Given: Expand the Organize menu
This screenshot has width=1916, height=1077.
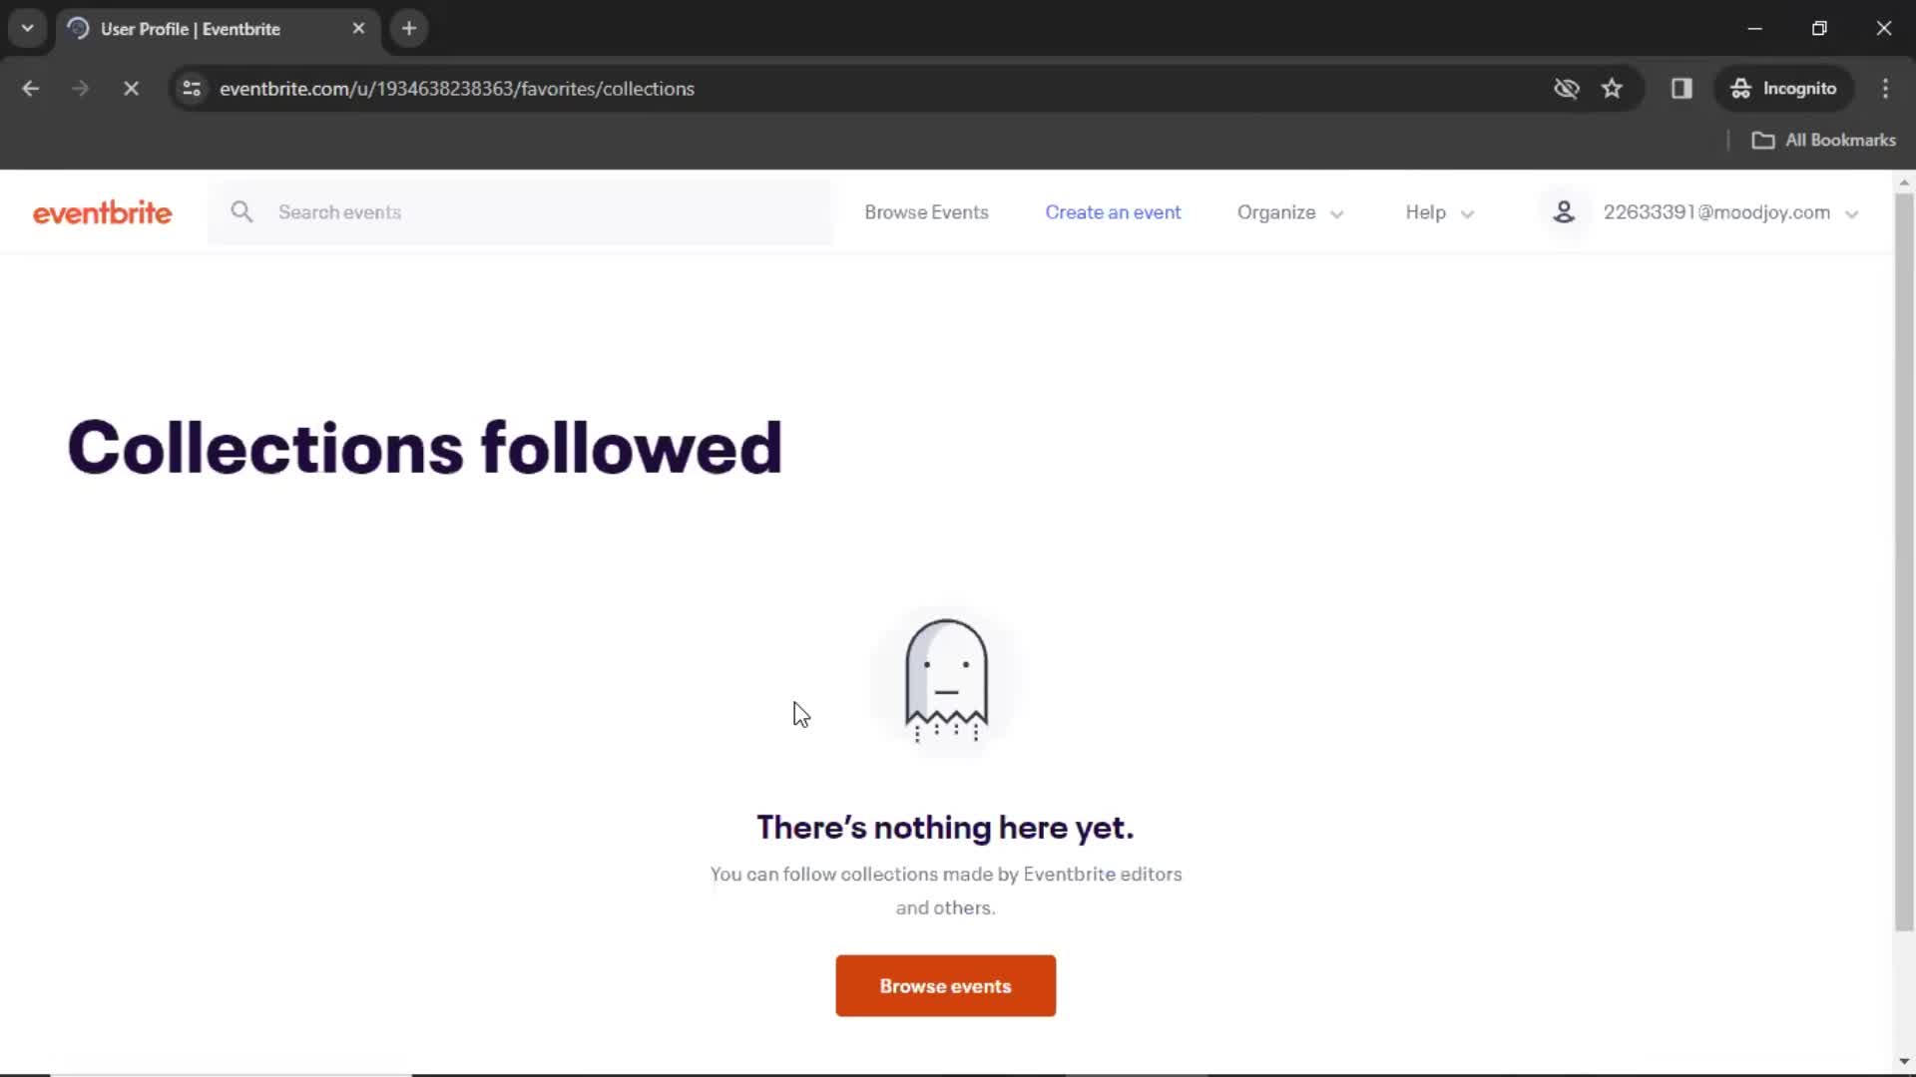Looking at the screenshot, I should tap(1290, 212).
